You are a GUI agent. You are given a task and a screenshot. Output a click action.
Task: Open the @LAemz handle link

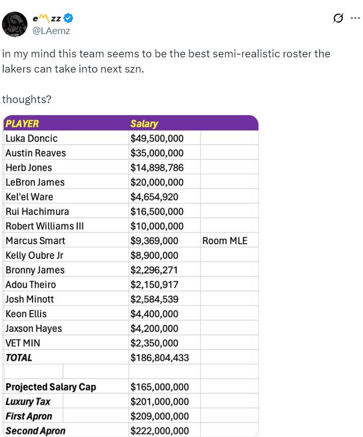click(51, 30)
